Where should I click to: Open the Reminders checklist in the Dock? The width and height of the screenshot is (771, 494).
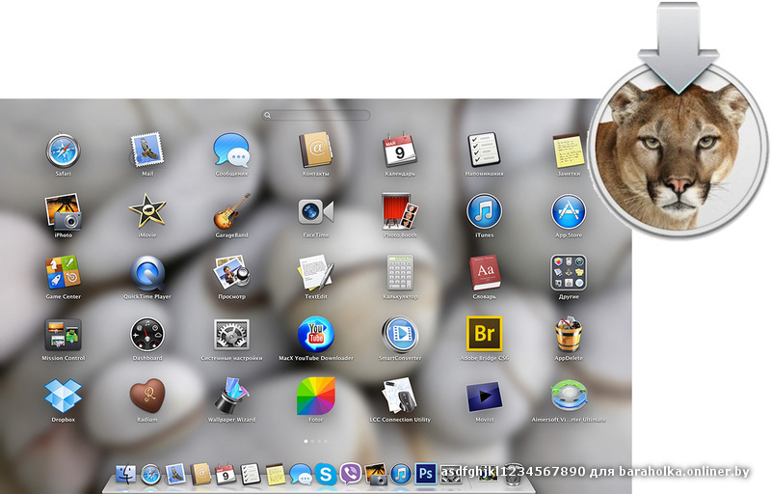pyautogui.click(x=251, y=475)
